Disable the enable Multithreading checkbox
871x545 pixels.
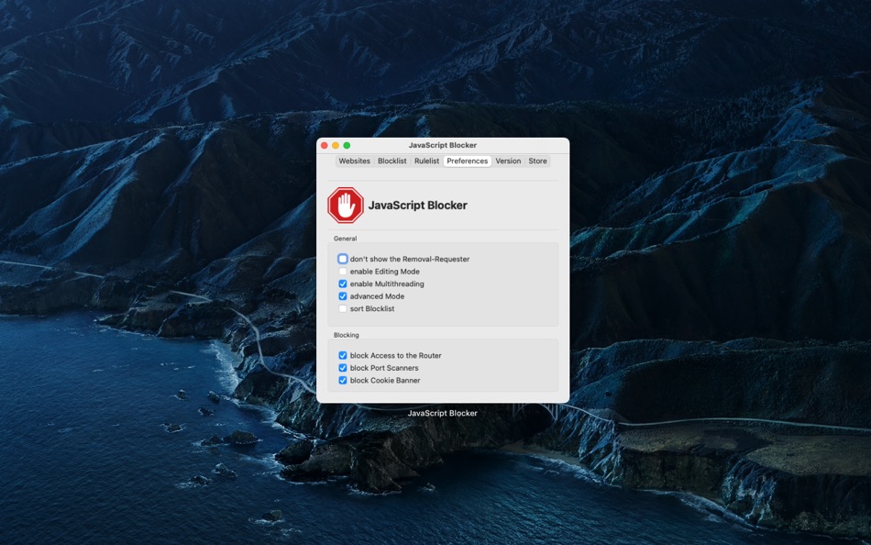click(x=343, y=284)
